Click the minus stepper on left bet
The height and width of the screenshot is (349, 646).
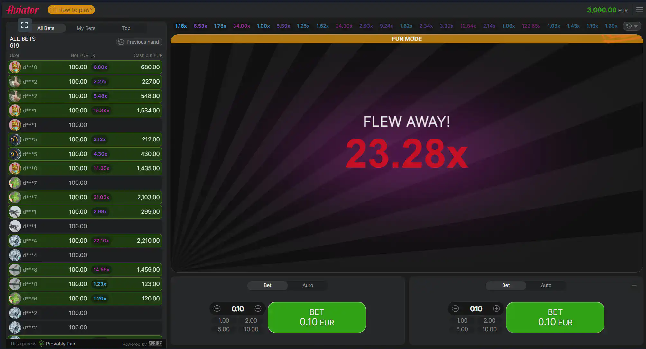pyautogui.click(x=217, y=309)
